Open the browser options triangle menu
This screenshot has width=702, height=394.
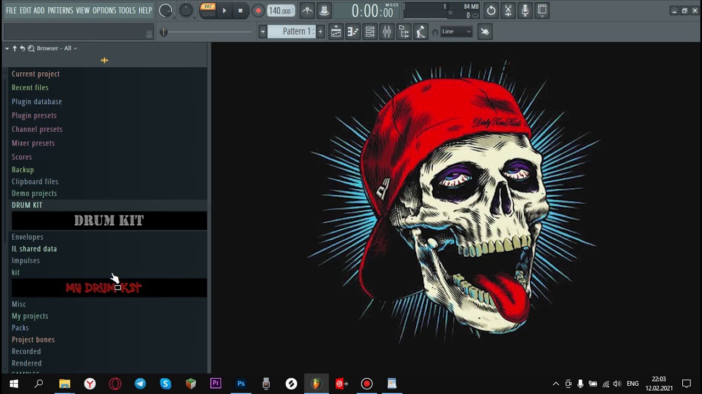[x=7, y=48]
